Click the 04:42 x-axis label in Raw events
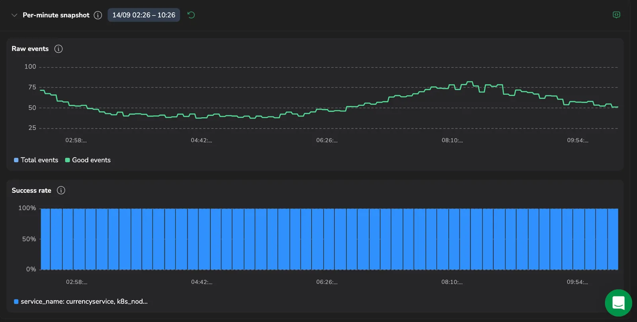The height and width of the screenshot is (322, 637). coord(201,140)
